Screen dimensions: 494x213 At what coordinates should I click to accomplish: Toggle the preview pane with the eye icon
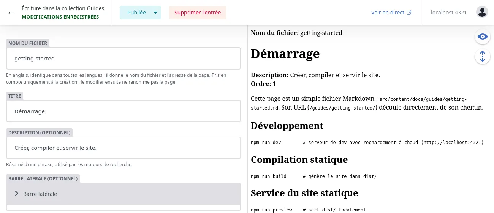pos(483,37)
